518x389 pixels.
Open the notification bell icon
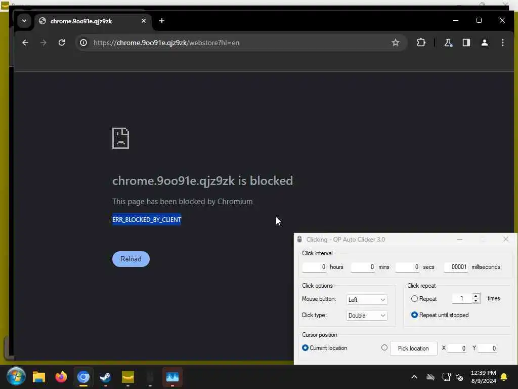click(x=504, y=377)
